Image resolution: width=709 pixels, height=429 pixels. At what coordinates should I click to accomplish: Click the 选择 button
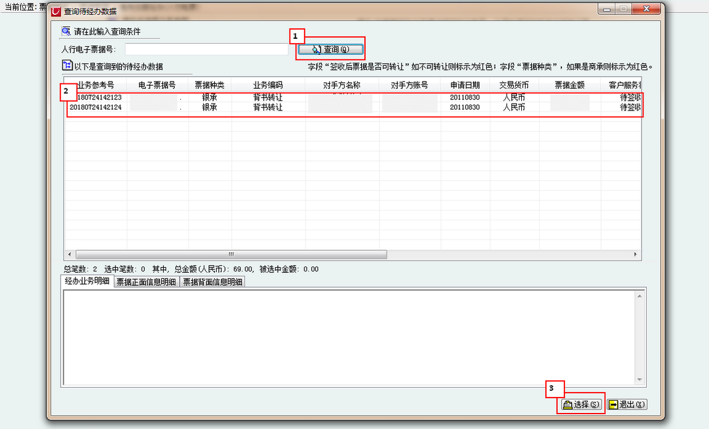[x=581, y=404]
